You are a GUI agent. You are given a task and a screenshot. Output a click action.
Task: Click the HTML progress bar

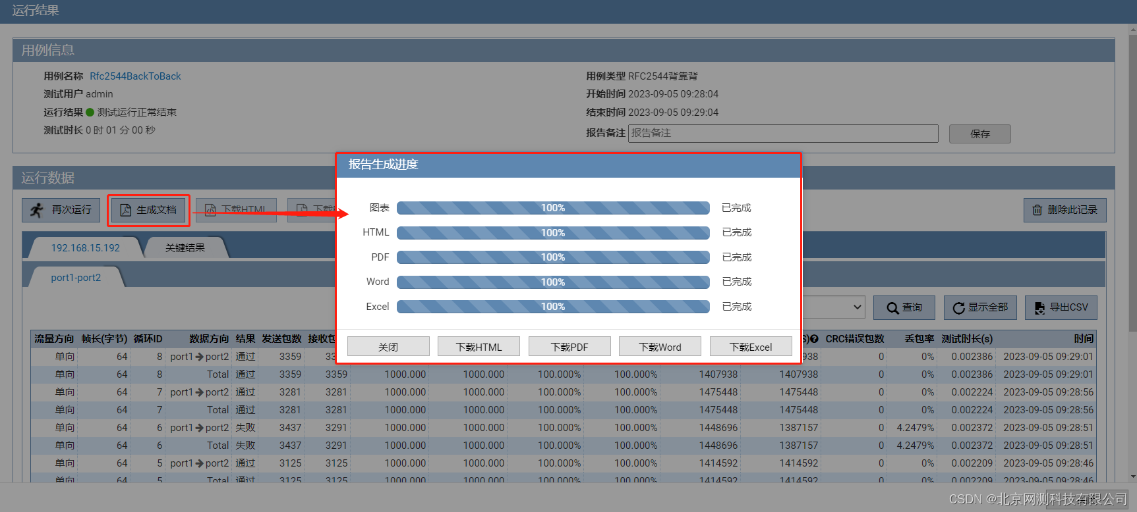553,233
